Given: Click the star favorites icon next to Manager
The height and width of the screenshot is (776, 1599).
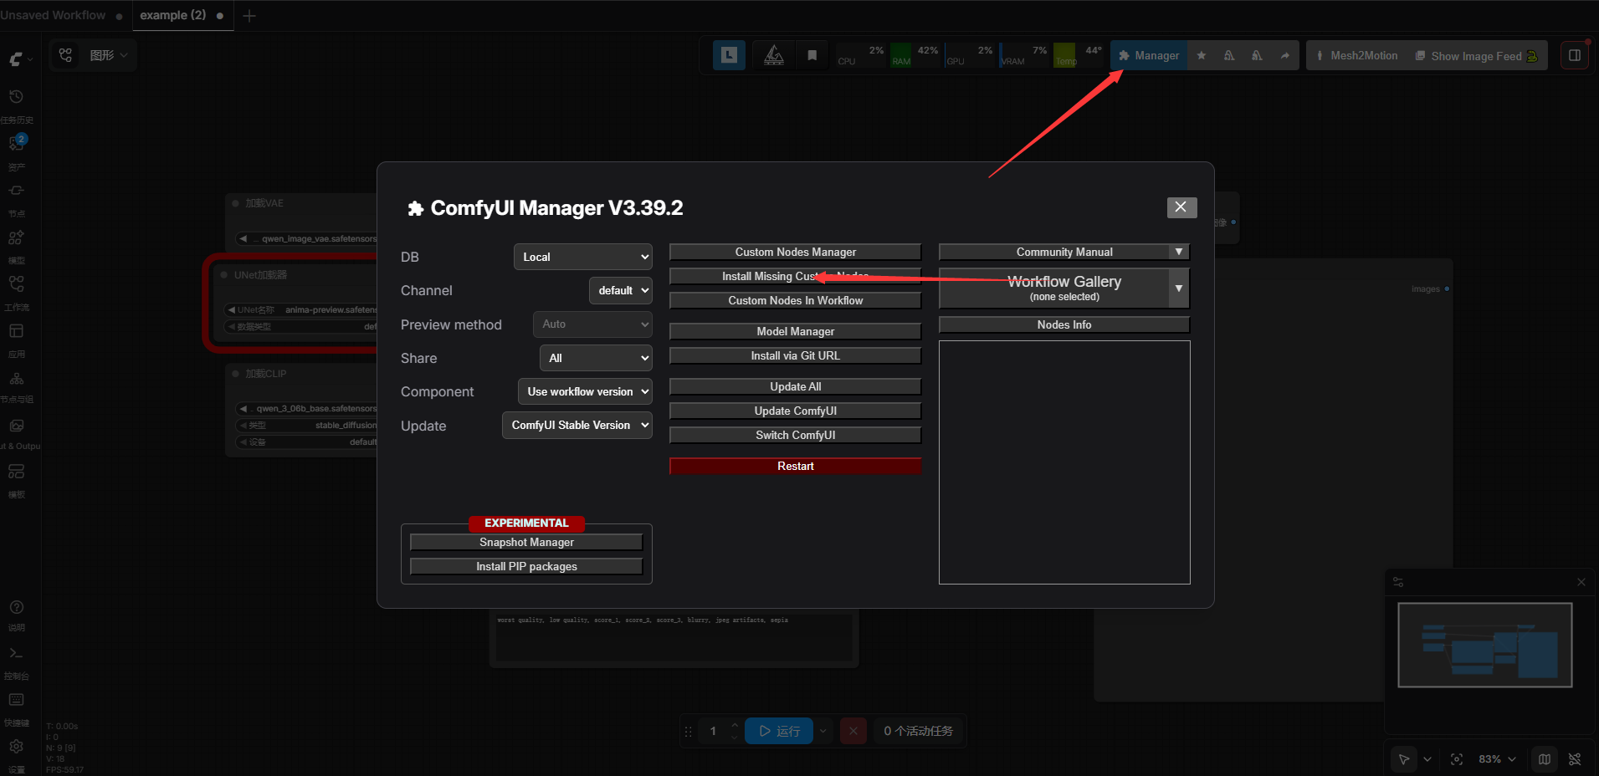Looking at the screenshot, I should 1202,55.
